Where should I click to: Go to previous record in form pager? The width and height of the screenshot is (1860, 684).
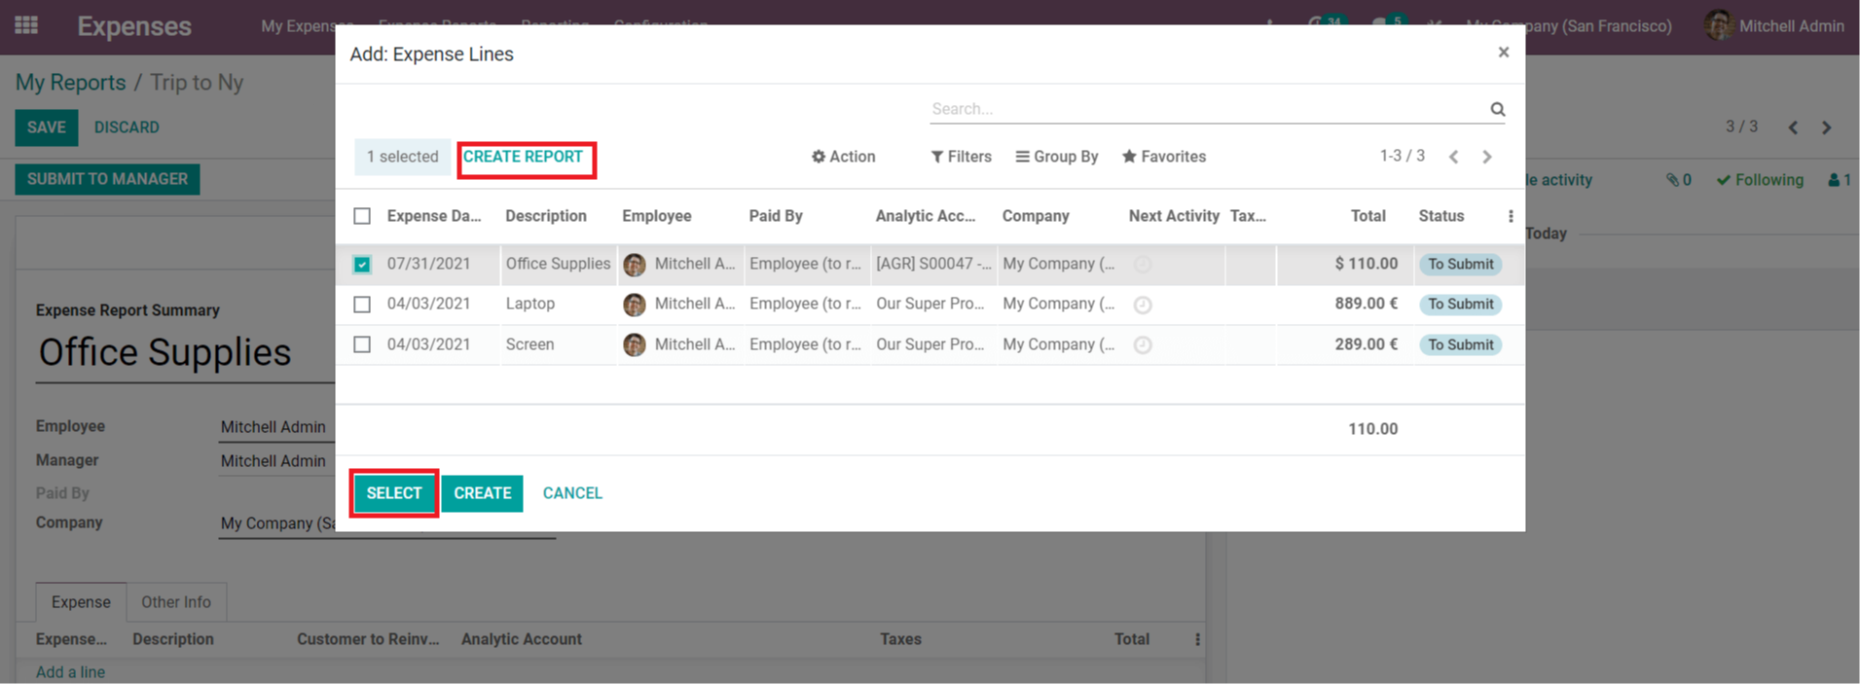click(x=1793, y=127)
